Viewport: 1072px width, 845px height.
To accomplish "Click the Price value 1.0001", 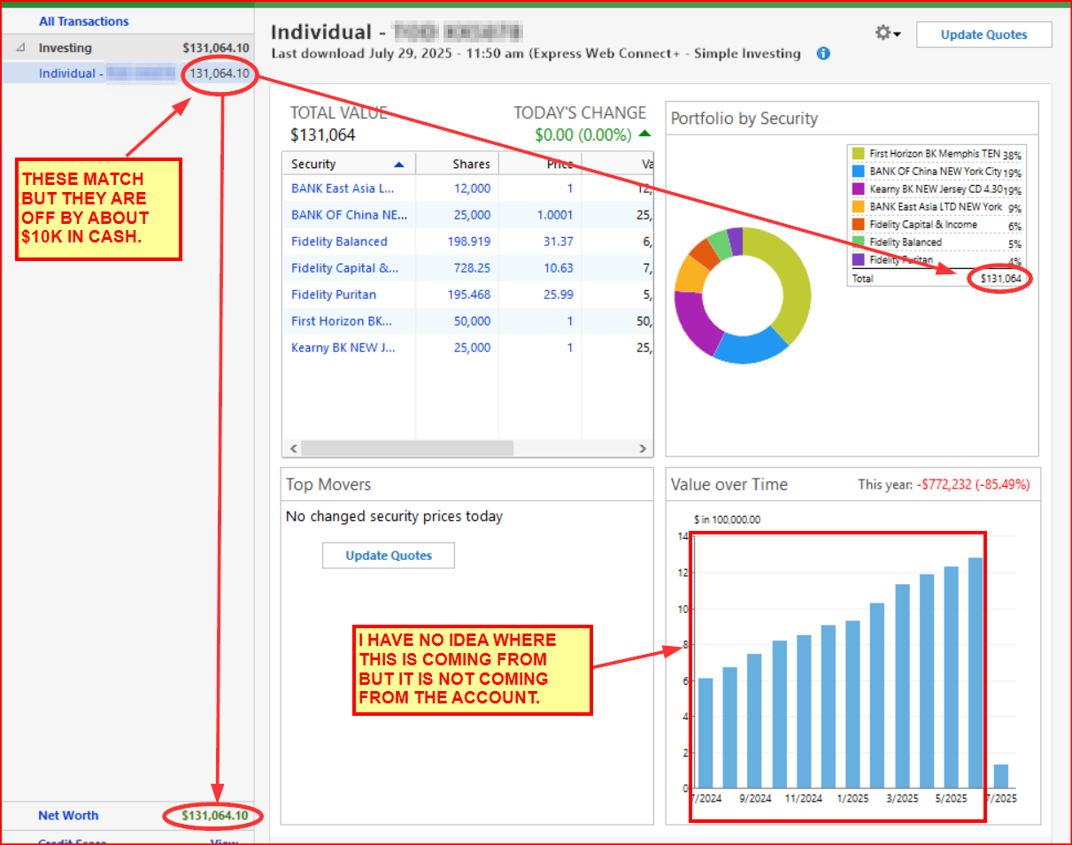I will [554, 215].
